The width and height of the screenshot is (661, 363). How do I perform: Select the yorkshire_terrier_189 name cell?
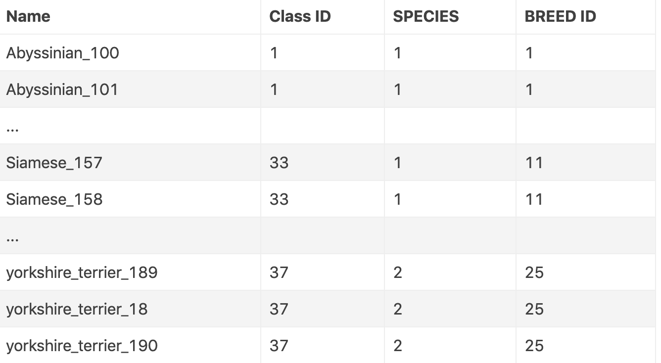coord(82,272)
